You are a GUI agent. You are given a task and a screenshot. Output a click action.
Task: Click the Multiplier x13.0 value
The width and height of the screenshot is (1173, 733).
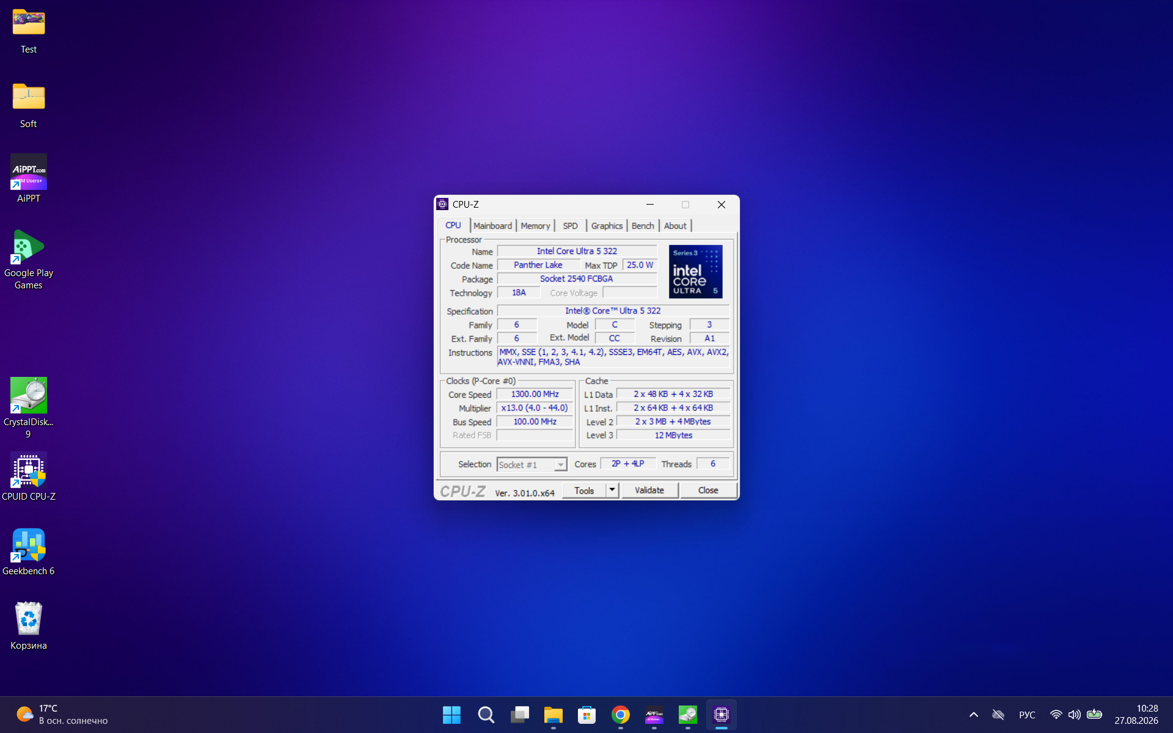(535, 408)
